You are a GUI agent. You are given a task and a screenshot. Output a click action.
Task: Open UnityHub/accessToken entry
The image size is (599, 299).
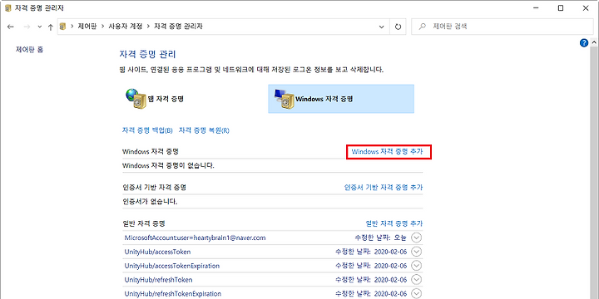point(157,252)
